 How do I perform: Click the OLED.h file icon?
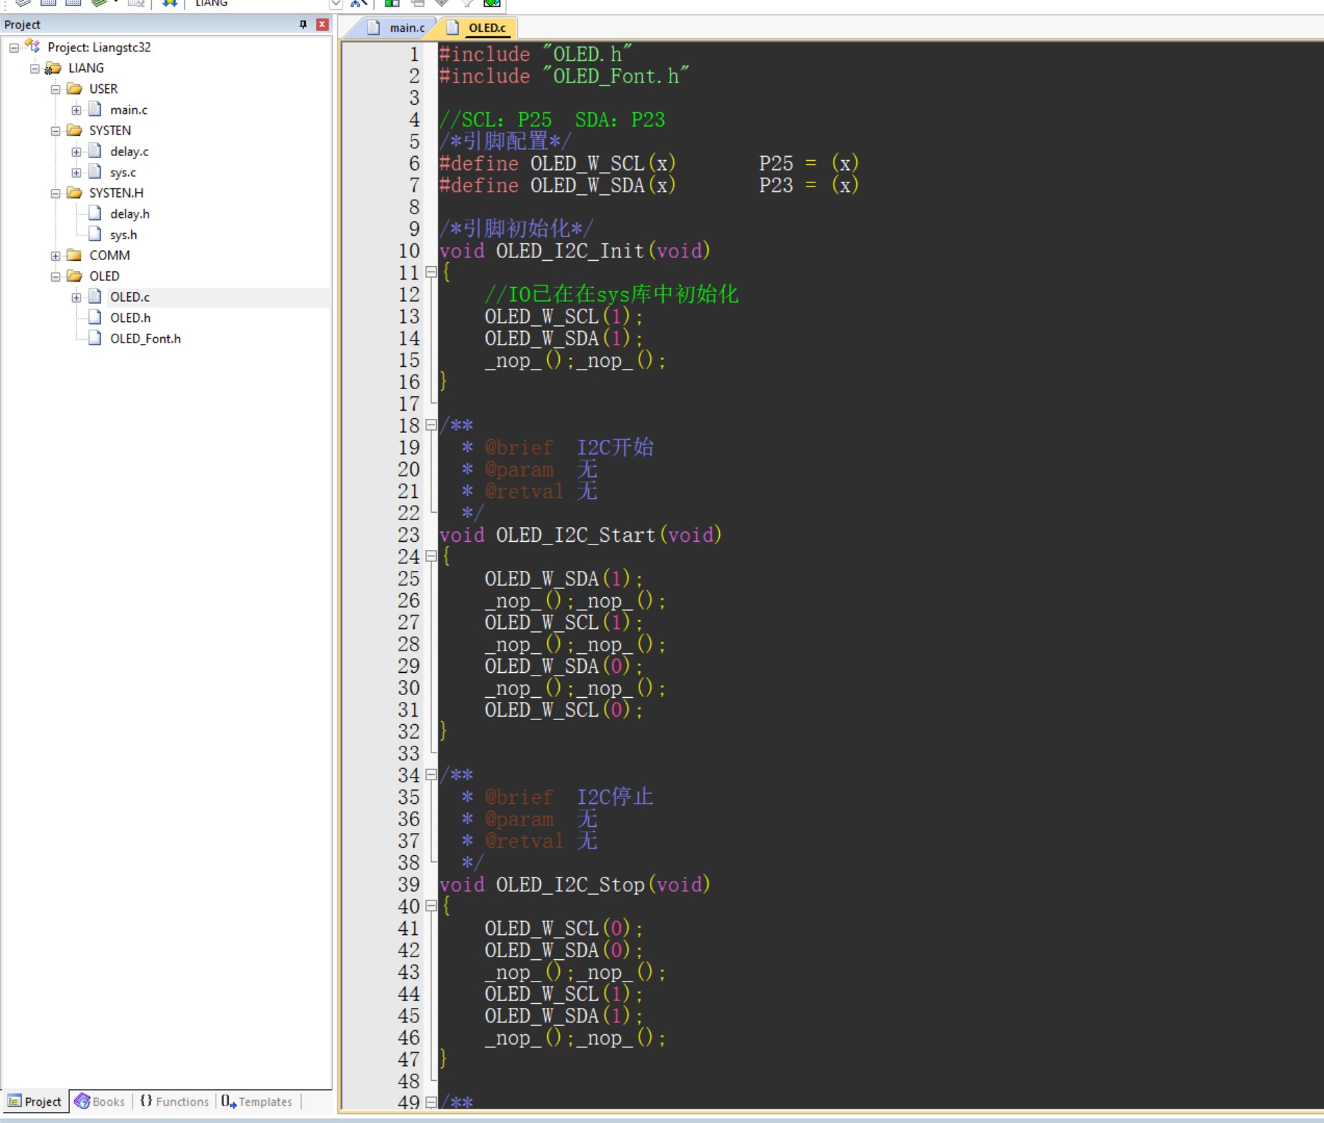(95, 317)
